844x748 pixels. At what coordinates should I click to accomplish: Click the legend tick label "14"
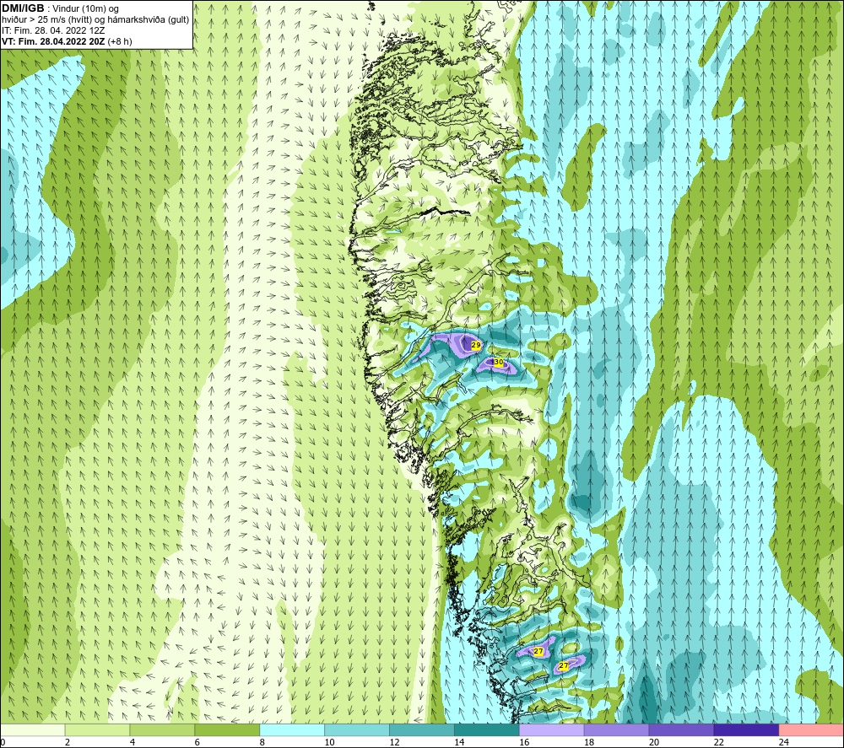click(x=459, y=742)
